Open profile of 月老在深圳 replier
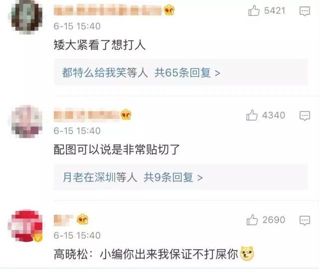 (89, 177)
